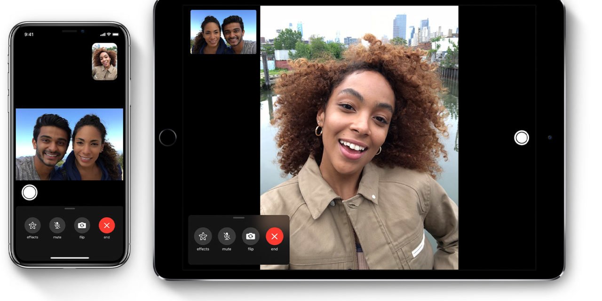Select the couple's thumbnail on iPad
Screen dimensions: 602x301
coord(223,32)
